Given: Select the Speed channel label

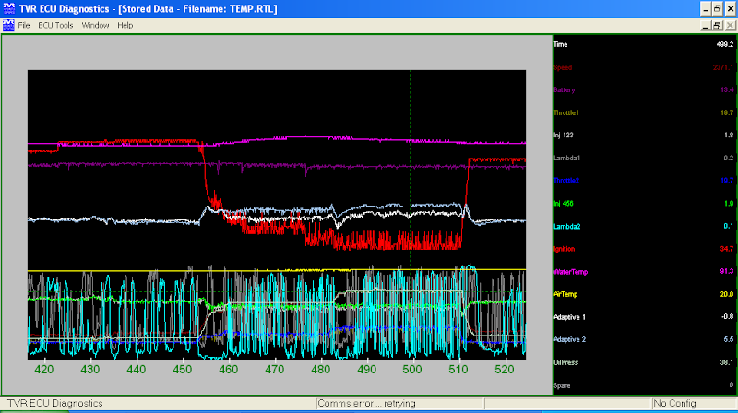Looking at the screenshot, I should pos(563,67).
